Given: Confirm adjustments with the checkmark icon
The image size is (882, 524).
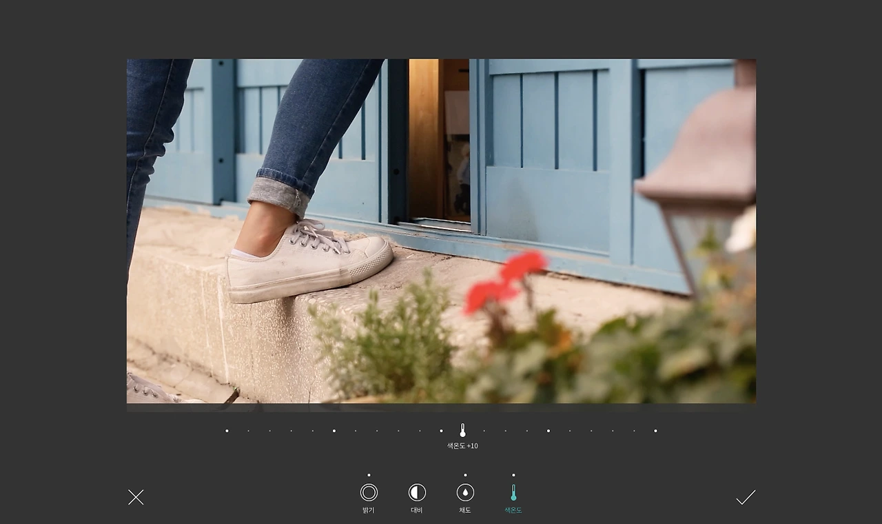Looking at the screenshot, I should 746,497.
